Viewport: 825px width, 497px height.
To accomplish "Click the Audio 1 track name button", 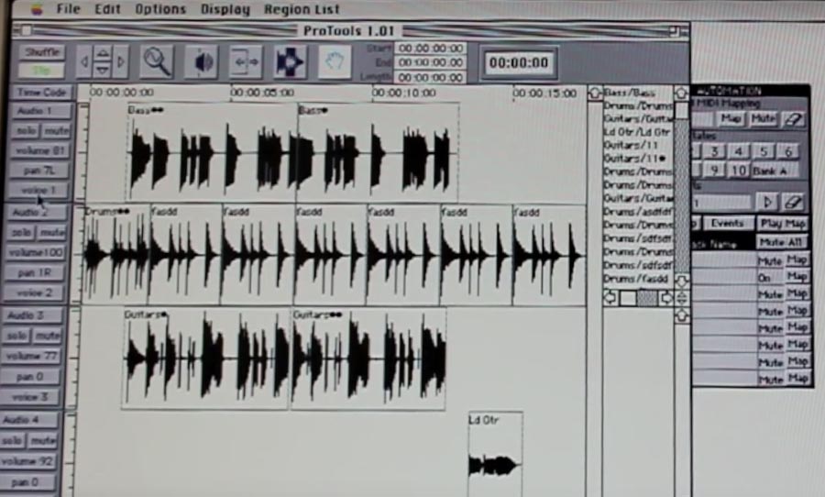I will [x=40, y=111].
